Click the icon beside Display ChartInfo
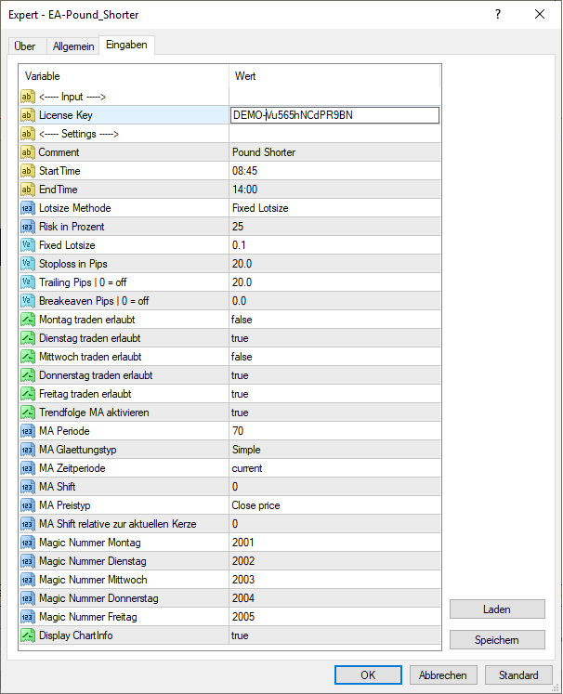Screen dimensions: 563x694 point(28,635)
